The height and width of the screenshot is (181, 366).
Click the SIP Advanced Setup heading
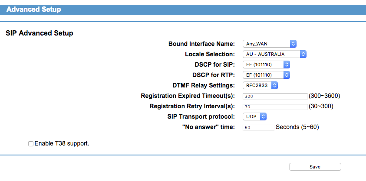[x=39, y=33]
